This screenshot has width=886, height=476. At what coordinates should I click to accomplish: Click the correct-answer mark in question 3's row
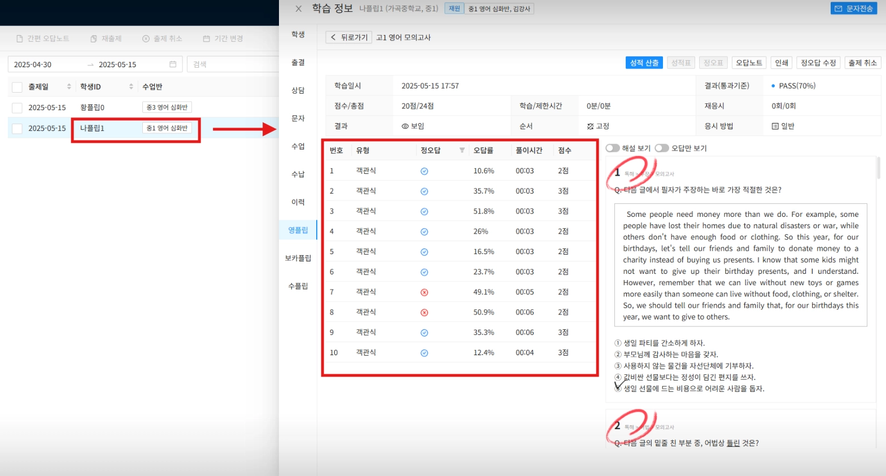[424, 212]
